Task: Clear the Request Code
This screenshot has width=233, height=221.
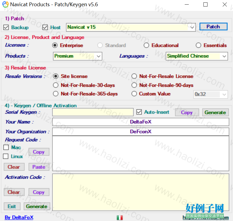Action: pyautogui.click(x=14, y=167)
